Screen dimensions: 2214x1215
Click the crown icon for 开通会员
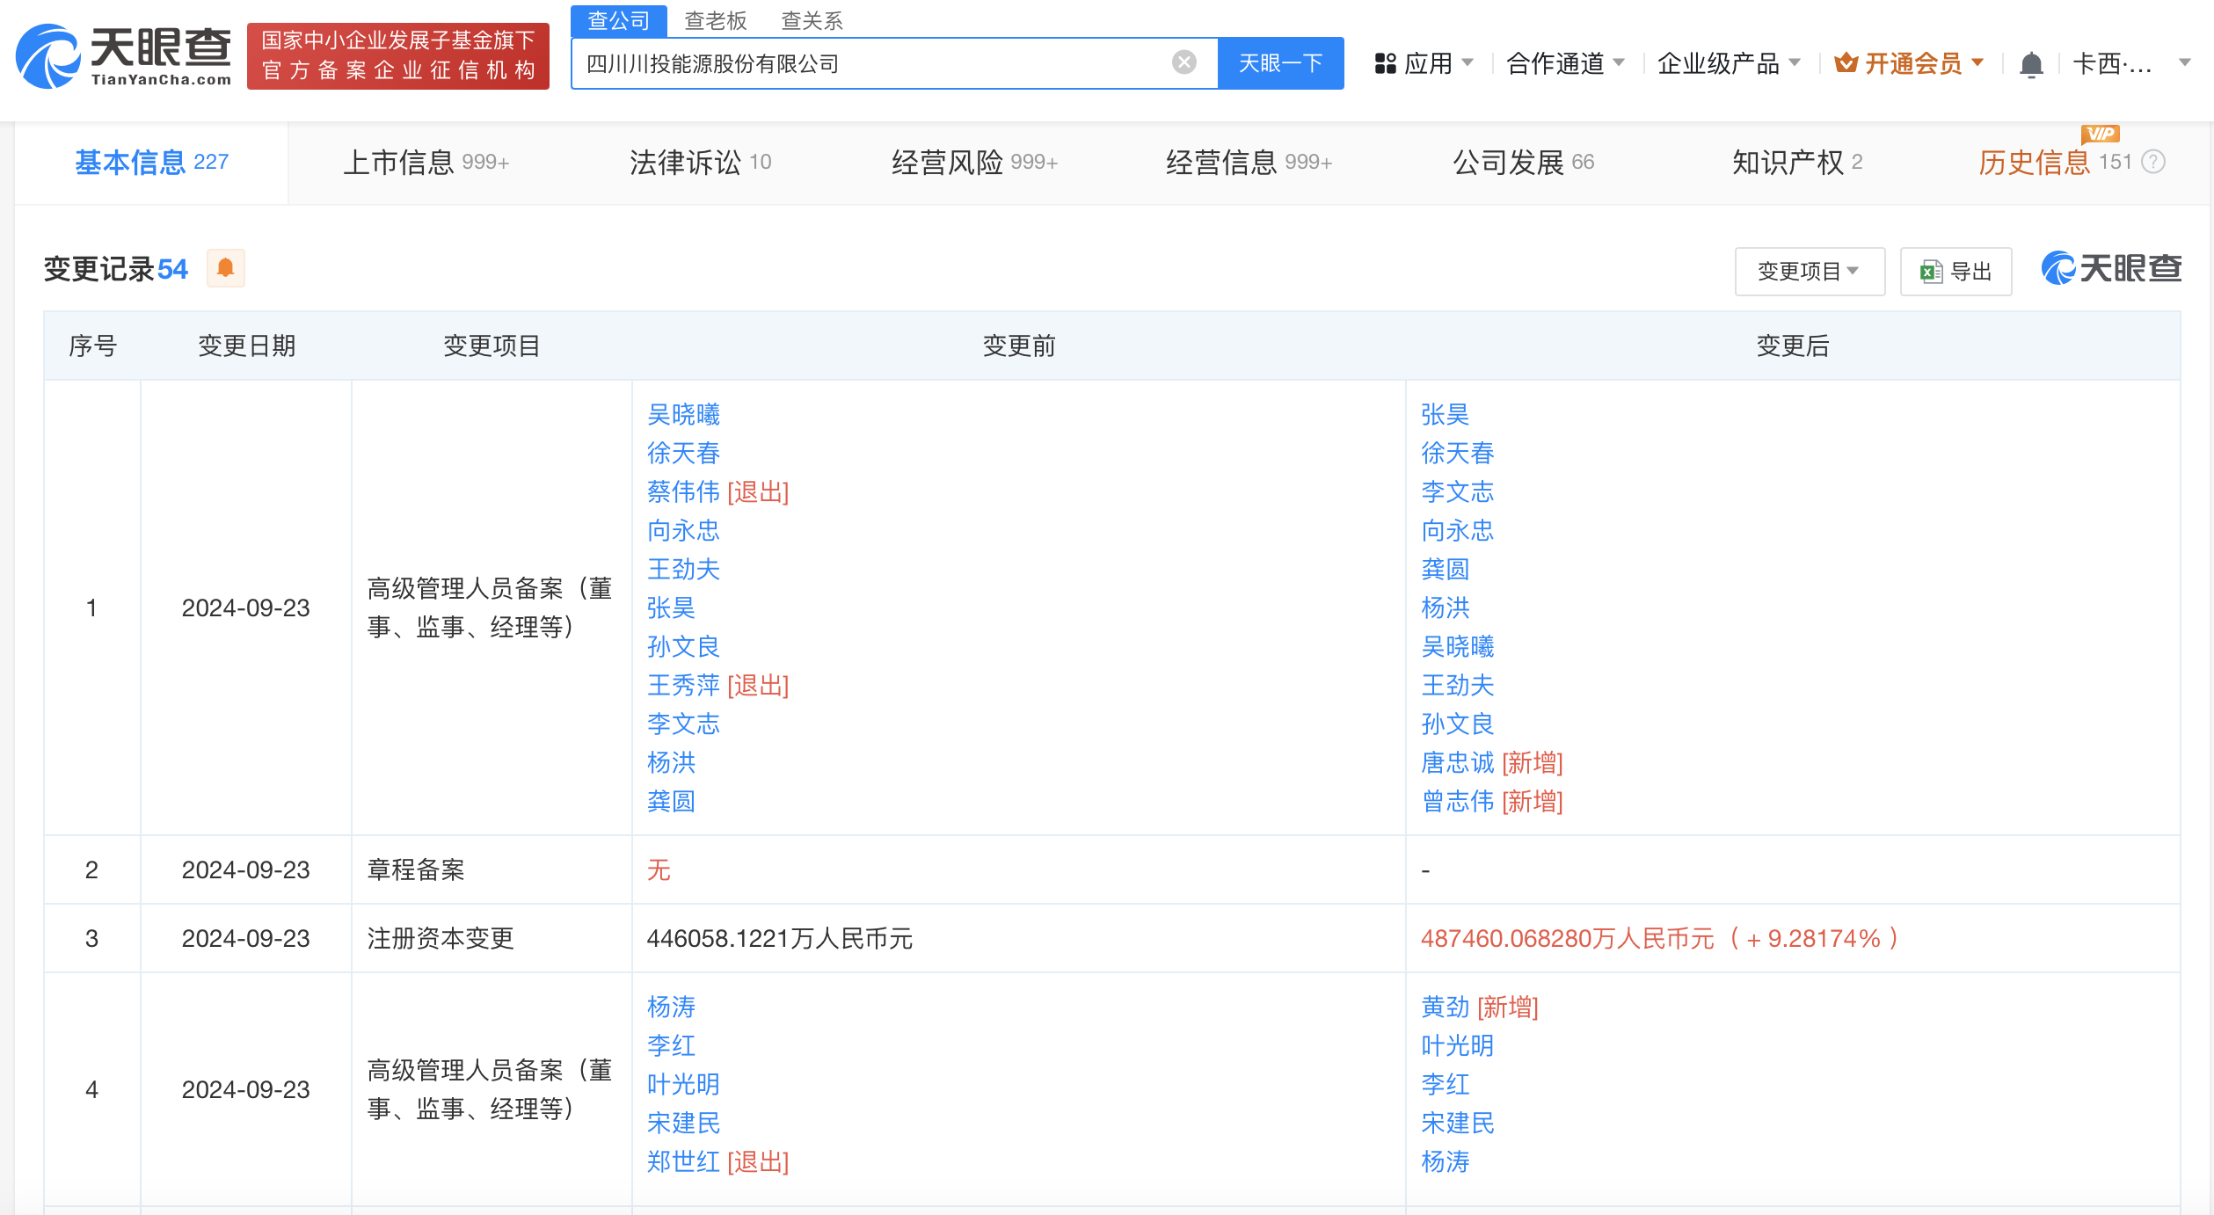1846,63
